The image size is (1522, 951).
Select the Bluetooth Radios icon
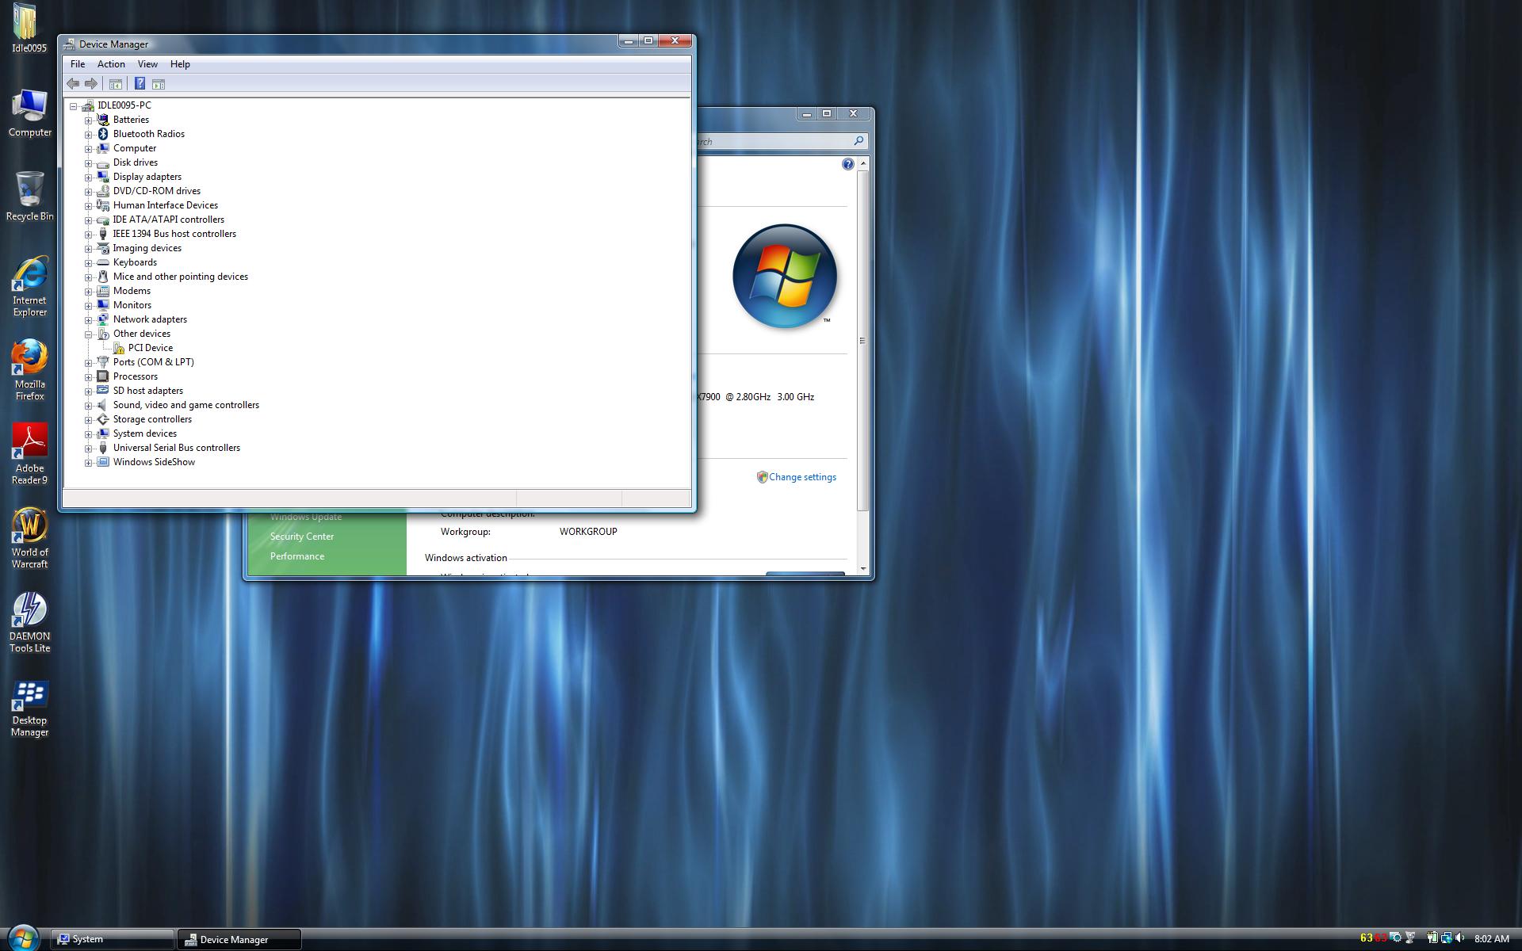coord(103,134)
